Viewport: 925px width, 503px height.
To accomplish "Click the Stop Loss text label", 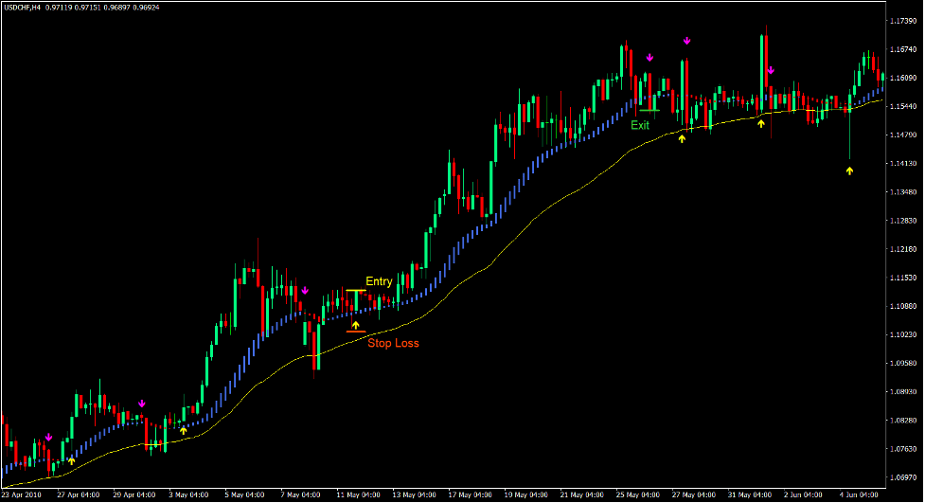I will click(393, 343).
